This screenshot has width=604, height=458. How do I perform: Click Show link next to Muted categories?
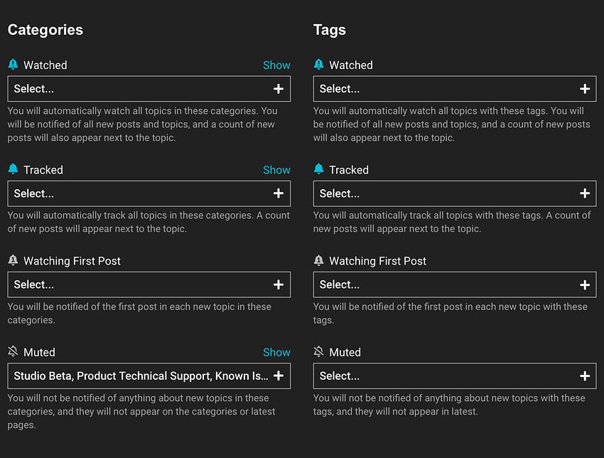click(x=276, y=351)
